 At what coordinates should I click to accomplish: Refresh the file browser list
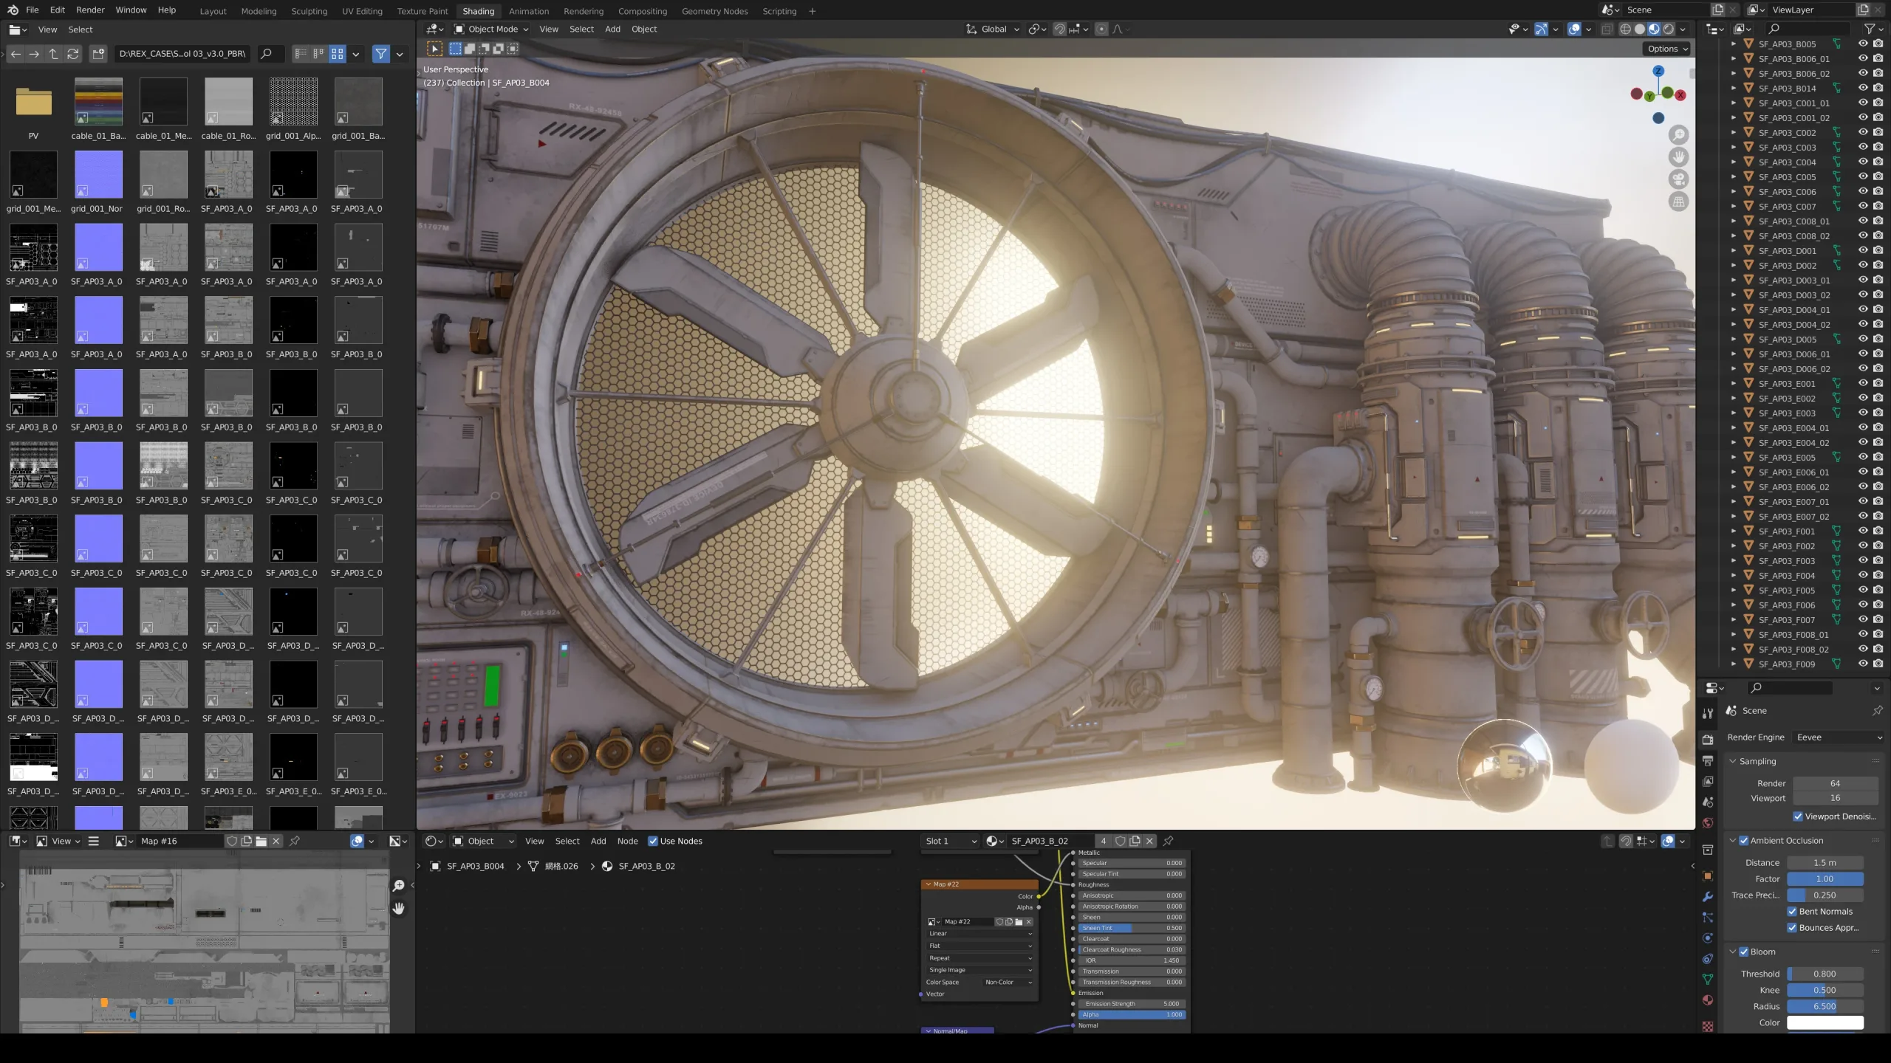tap(72, 54)
